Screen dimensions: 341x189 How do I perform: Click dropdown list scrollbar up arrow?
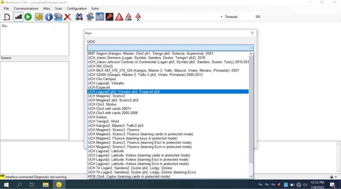251,54
